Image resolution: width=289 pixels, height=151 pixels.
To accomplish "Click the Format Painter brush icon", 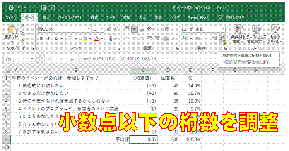I will pos(22,40).
